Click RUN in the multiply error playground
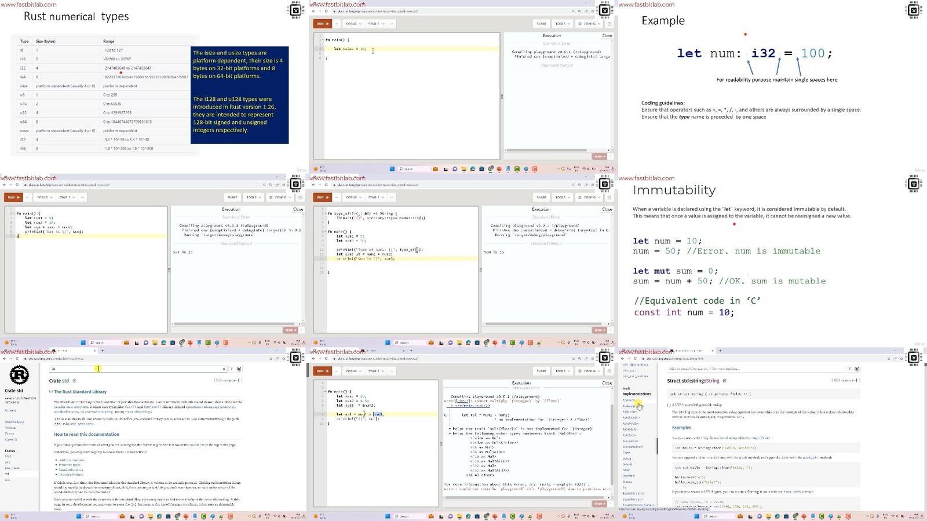The image size is (927, 521). [322, 371]
